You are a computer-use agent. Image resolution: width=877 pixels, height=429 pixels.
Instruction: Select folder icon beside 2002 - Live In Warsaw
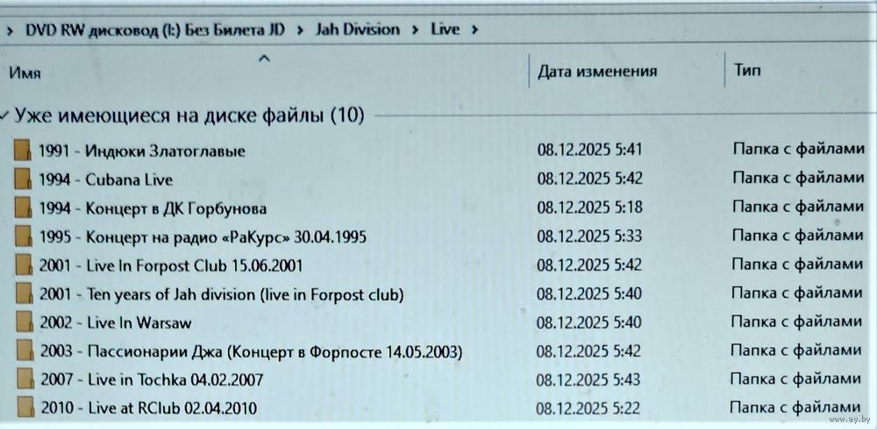tap(24, 323)
